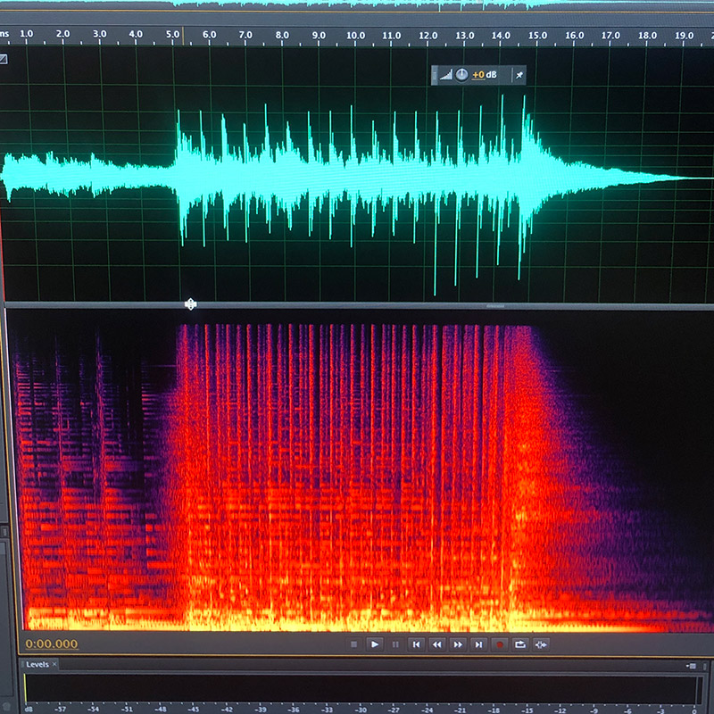This screenshot has width=714, height=714.
Task: Click the 10.0 mark on time ruler
Action: click(x=355, y=35)
